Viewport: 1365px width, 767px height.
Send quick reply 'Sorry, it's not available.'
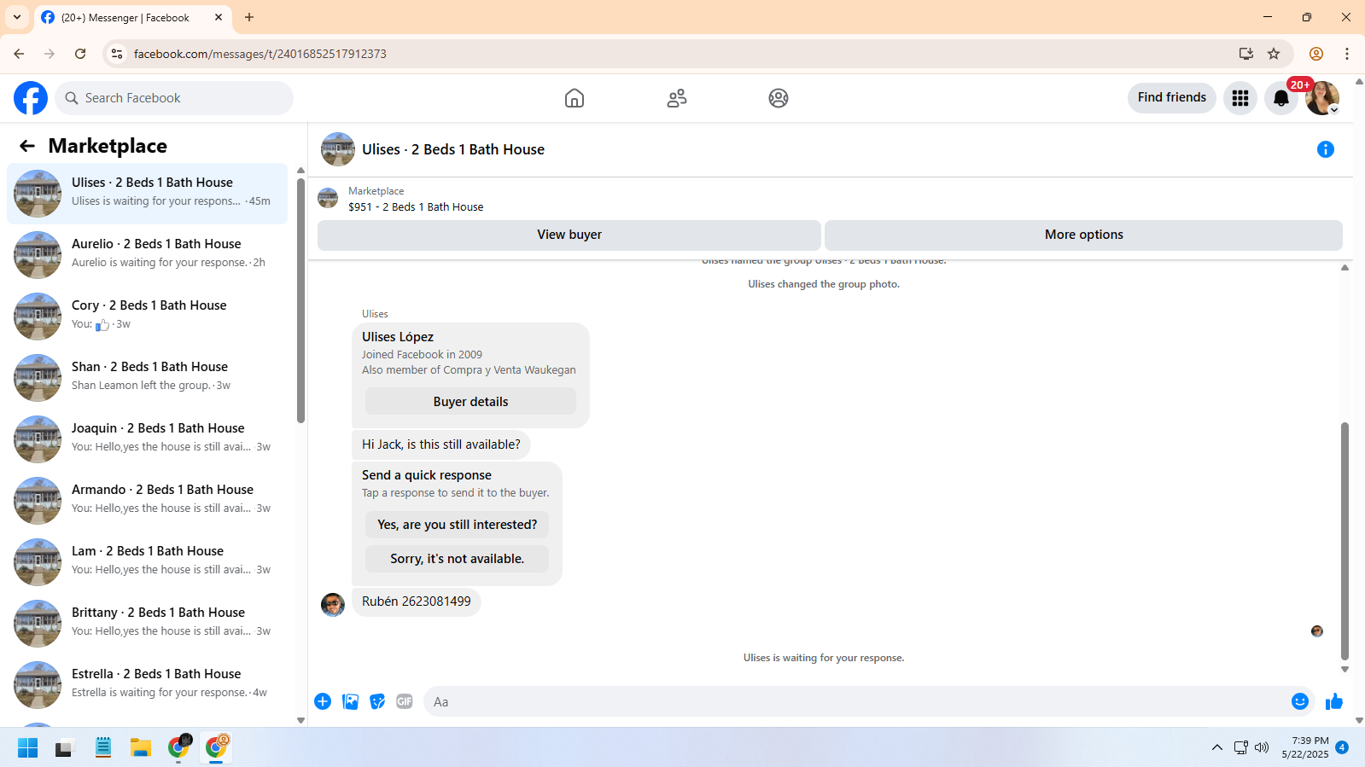click(x=458, y=559)
